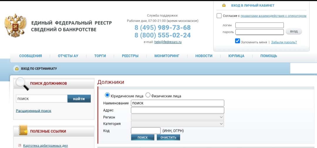Click the phone number 8 (495) 989-73-68
Screen dimensions: 317x148
coord(163,28)
